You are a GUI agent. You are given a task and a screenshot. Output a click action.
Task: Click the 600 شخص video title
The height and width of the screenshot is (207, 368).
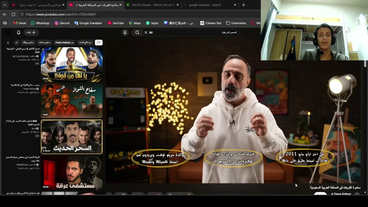coord(23,123)
